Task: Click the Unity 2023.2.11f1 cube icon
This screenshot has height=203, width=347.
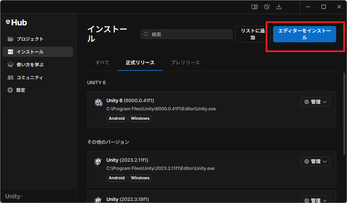Action: [x=98, y=162]
